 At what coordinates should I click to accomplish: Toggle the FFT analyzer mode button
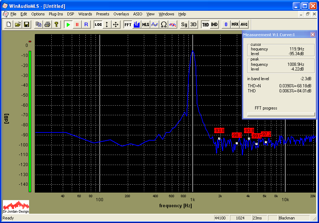point(128,24)
